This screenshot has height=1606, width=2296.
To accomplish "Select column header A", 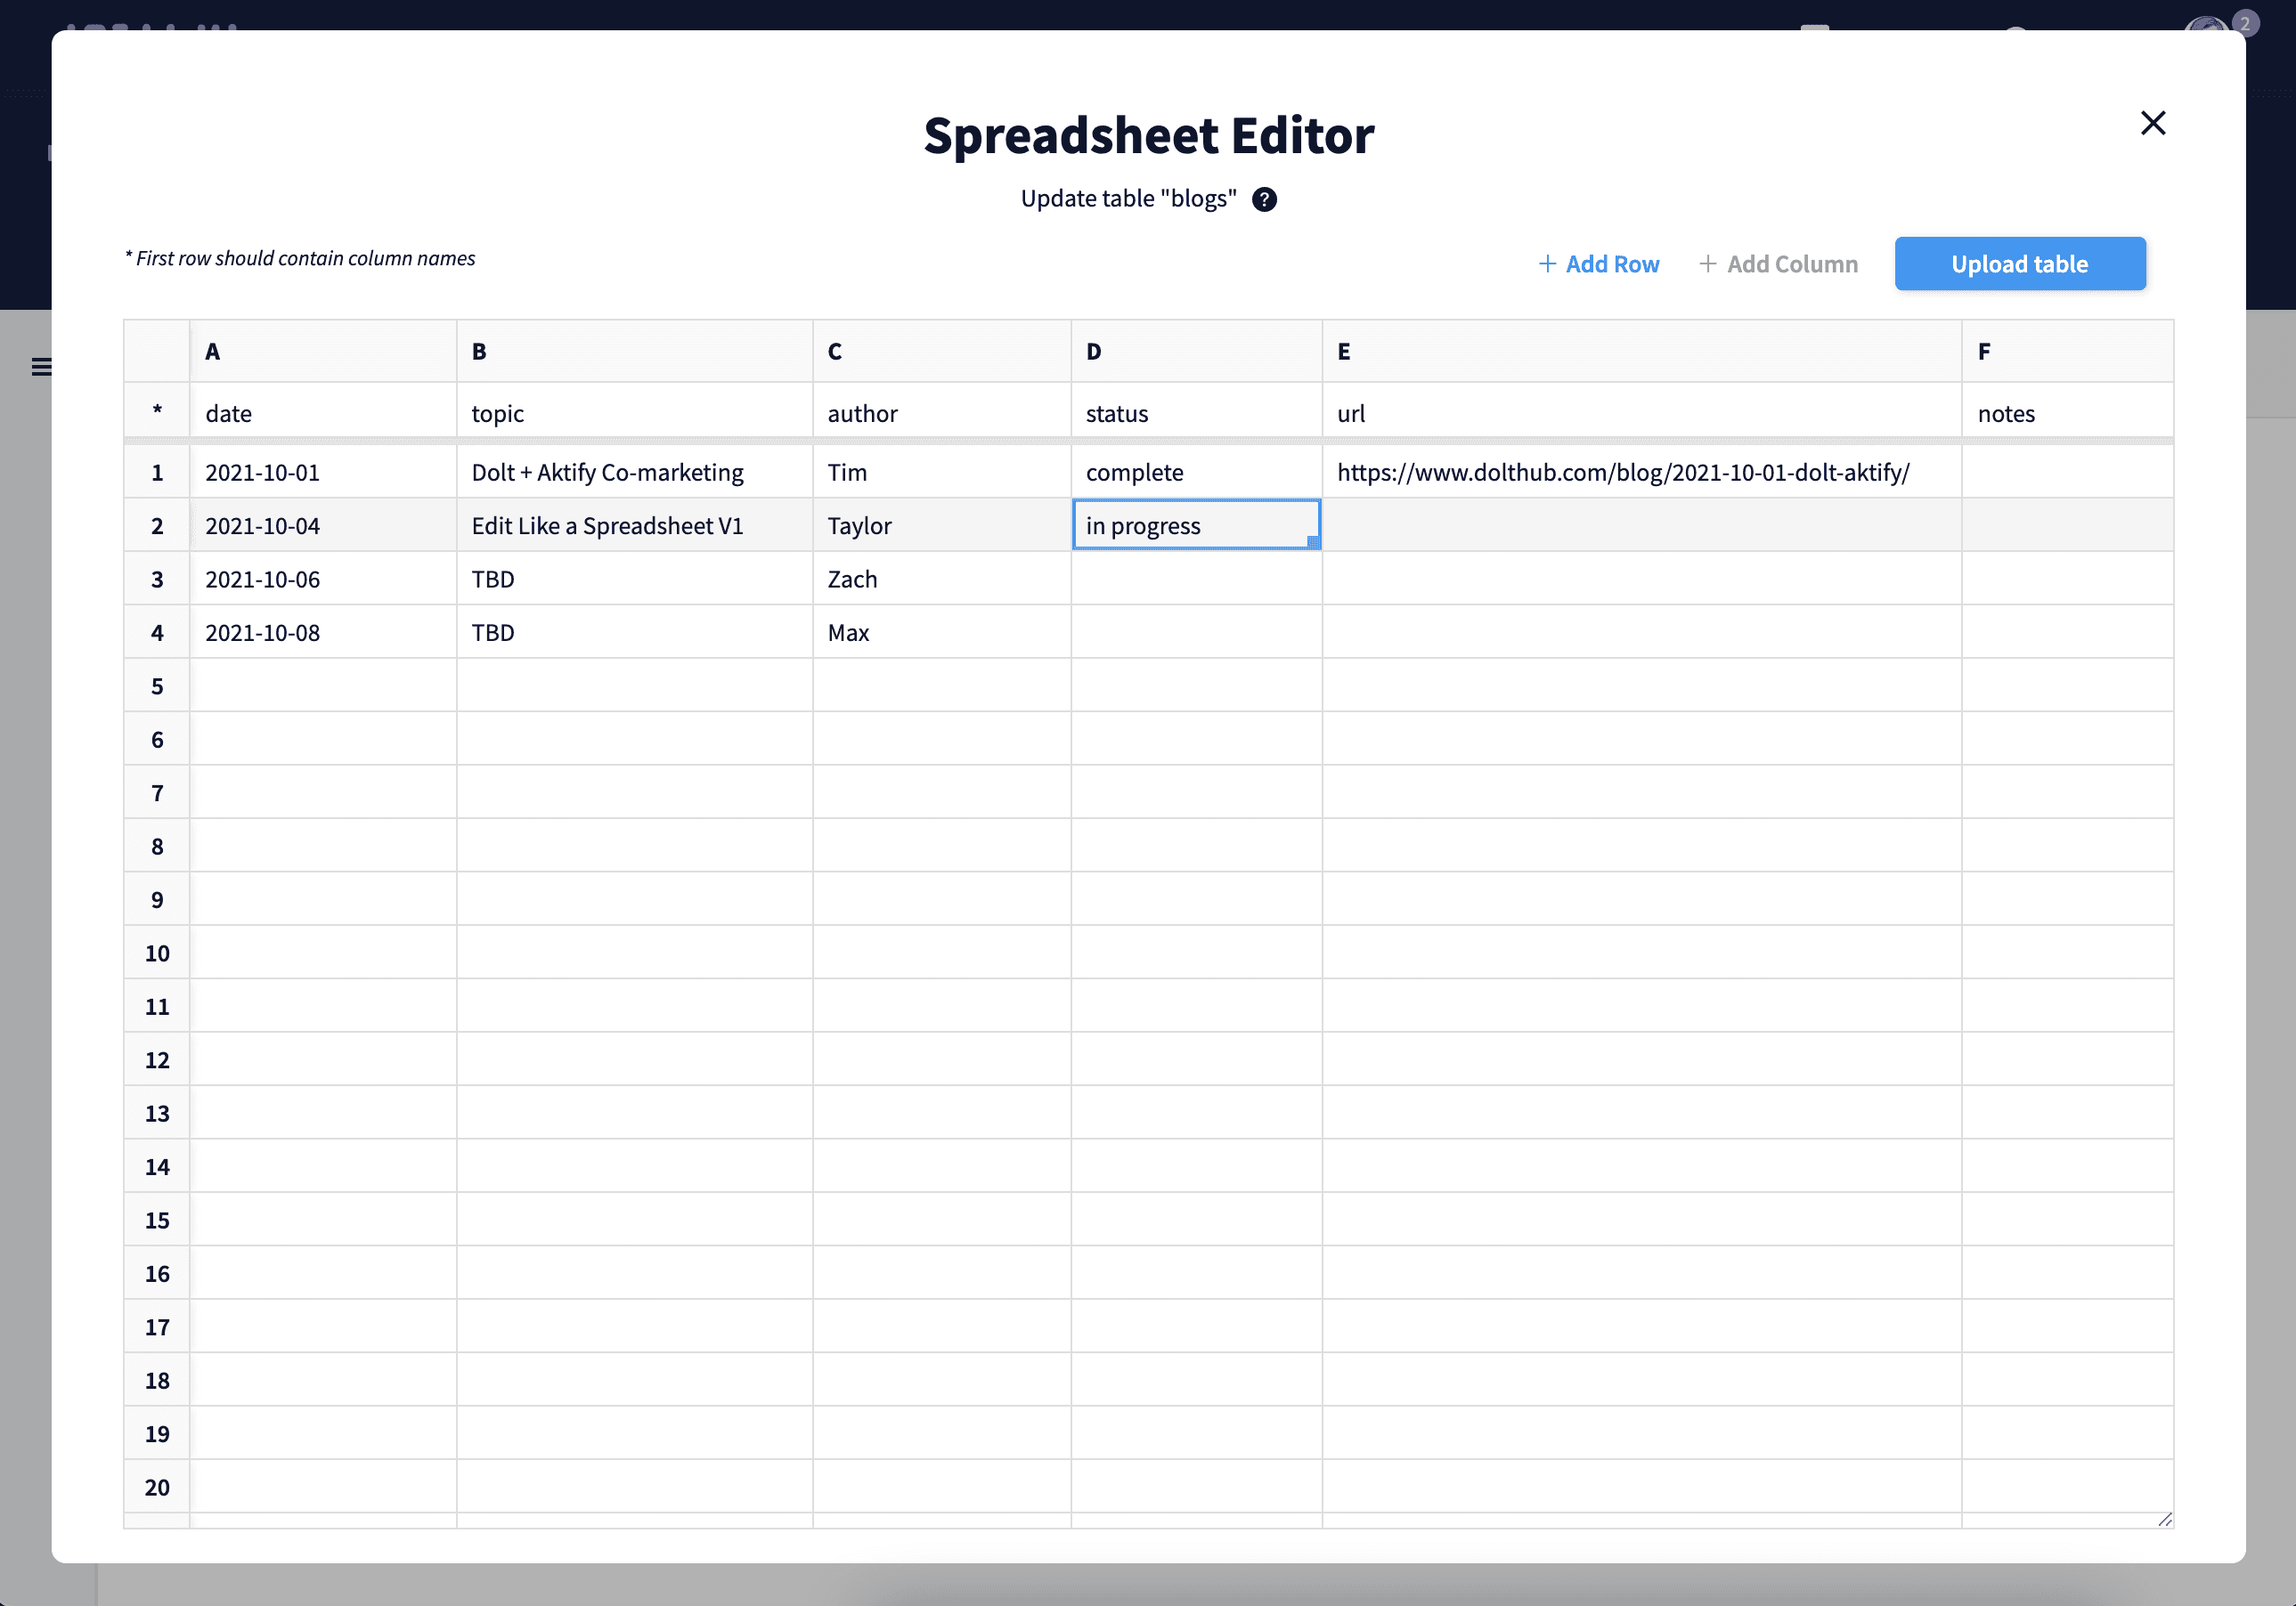I will (x=323, y=351).
